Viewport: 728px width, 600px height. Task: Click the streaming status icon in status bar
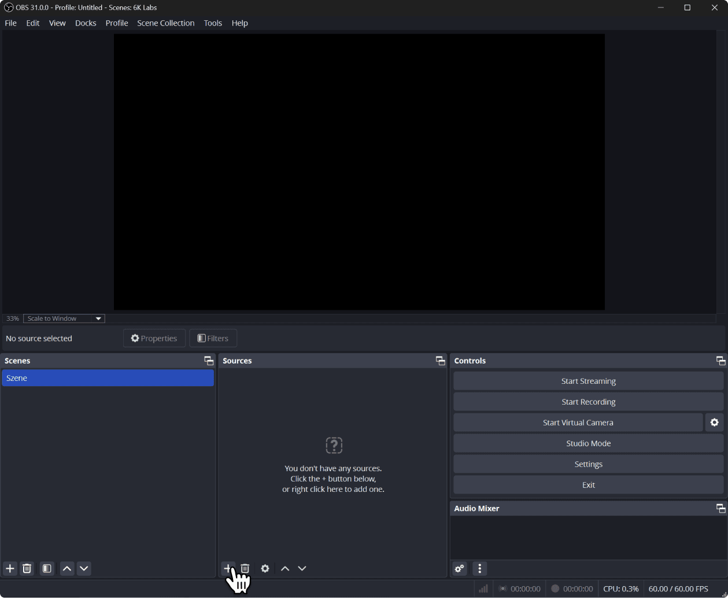503,588
